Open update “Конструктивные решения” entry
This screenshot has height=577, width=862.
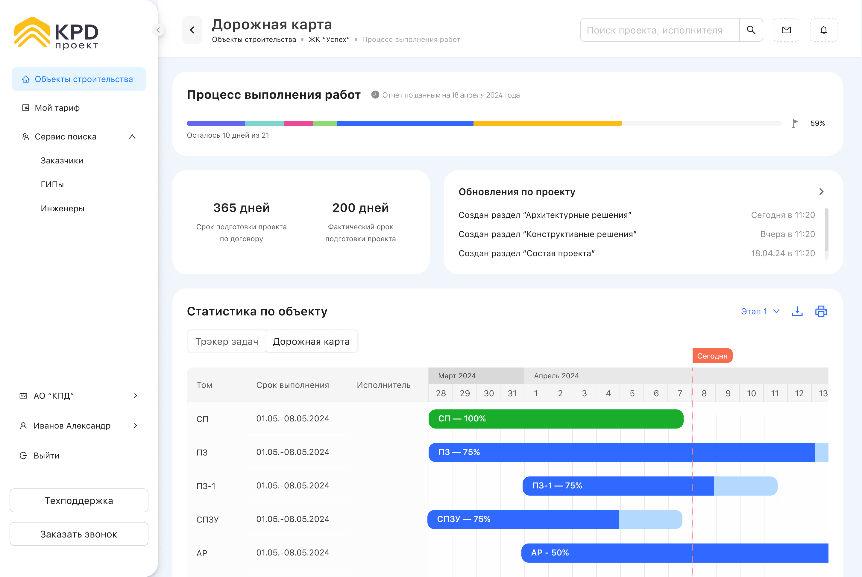pos(637,234)
